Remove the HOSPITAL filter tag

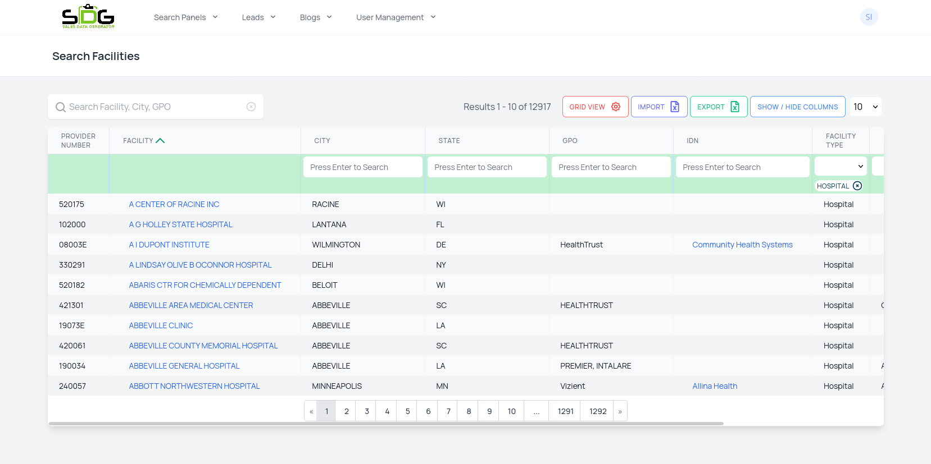tap(857, 186)
